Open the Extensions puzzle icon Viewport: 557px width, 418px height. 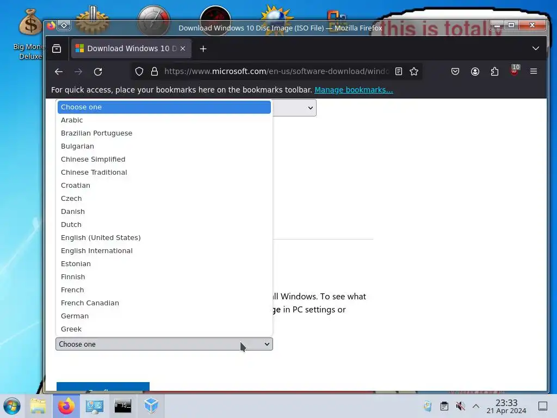[x=494, y=71]
